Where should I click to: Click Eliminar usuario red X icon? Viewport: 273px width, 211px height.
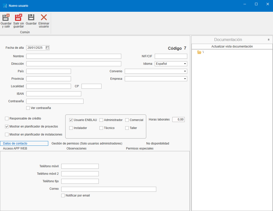(44, 17)
